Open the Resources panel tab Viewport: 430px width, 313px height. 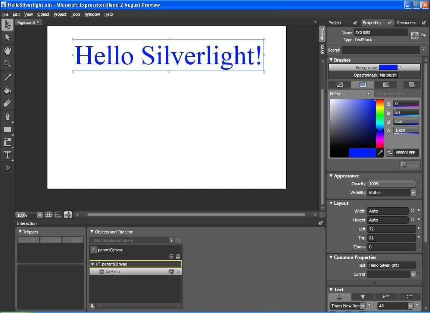406,23
